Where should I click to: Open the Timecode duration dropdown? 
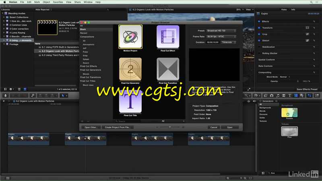tap(229, 42)
